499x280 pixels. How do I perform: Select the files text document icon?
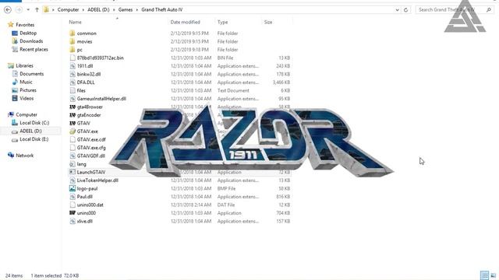pos(73,91)
